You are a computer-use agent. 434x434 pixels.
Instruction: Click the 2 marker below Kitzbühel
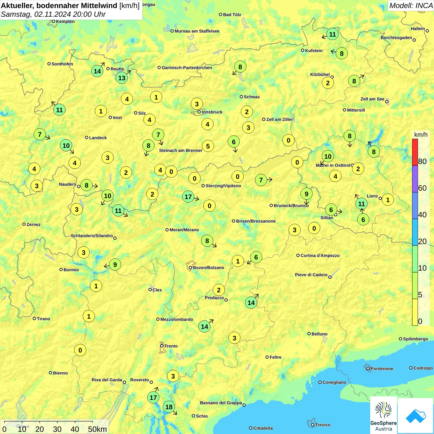click(328, 83)
